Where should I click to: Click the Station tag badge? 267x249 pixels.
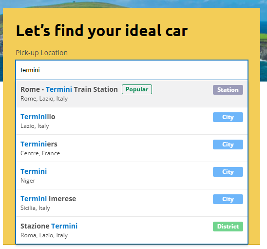(x=228, y=90)
